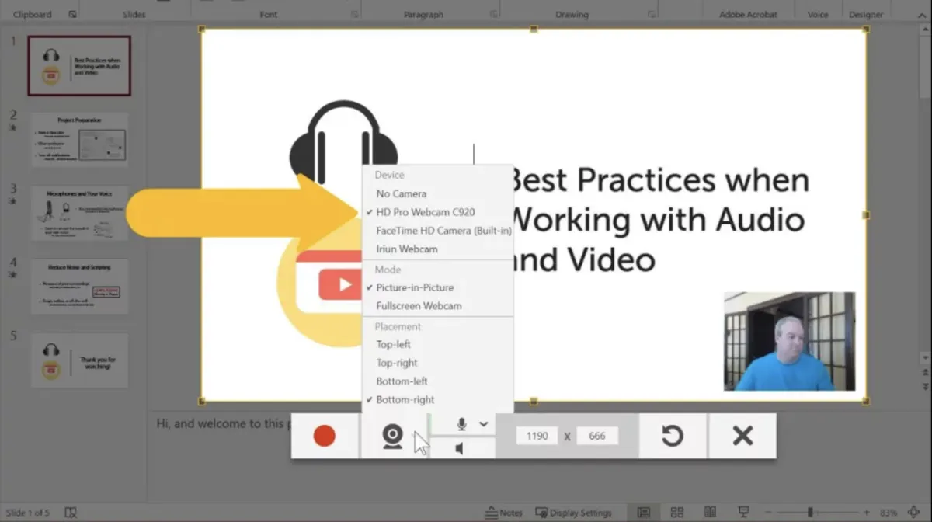The width and height of the screenshot is (932, 522).
Task: Open Notes pane from status bar
Action: pos(503,513)
